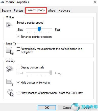Click the CTRL key pointer locator icon
98x111 pixels.
click(10, 93)
